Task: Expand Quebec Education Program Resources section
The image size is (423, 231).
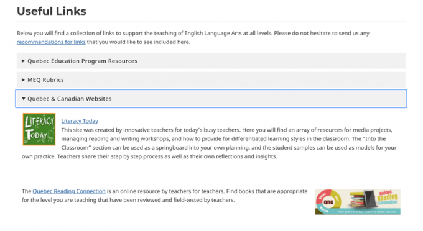Action: point(211,61)
